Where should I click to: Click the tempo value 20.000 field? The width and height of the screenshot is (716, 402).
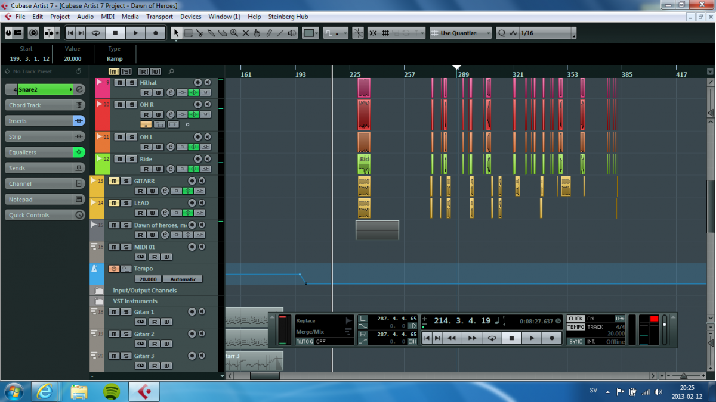[147, 279]
